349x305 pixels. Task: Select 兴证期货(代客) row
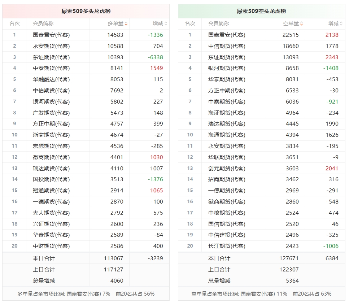tap(86, 224)
